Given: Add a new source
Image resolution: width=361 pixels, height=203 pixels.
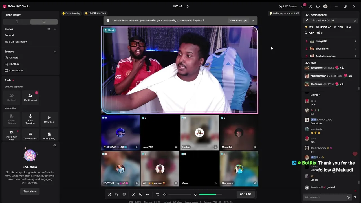Looking at the screenshot, I should pos(55,52).
